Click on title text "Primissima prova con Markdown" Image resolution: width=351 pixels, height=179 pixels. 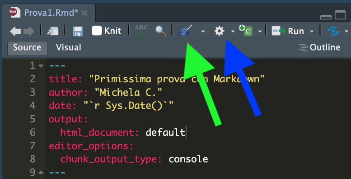177,79
